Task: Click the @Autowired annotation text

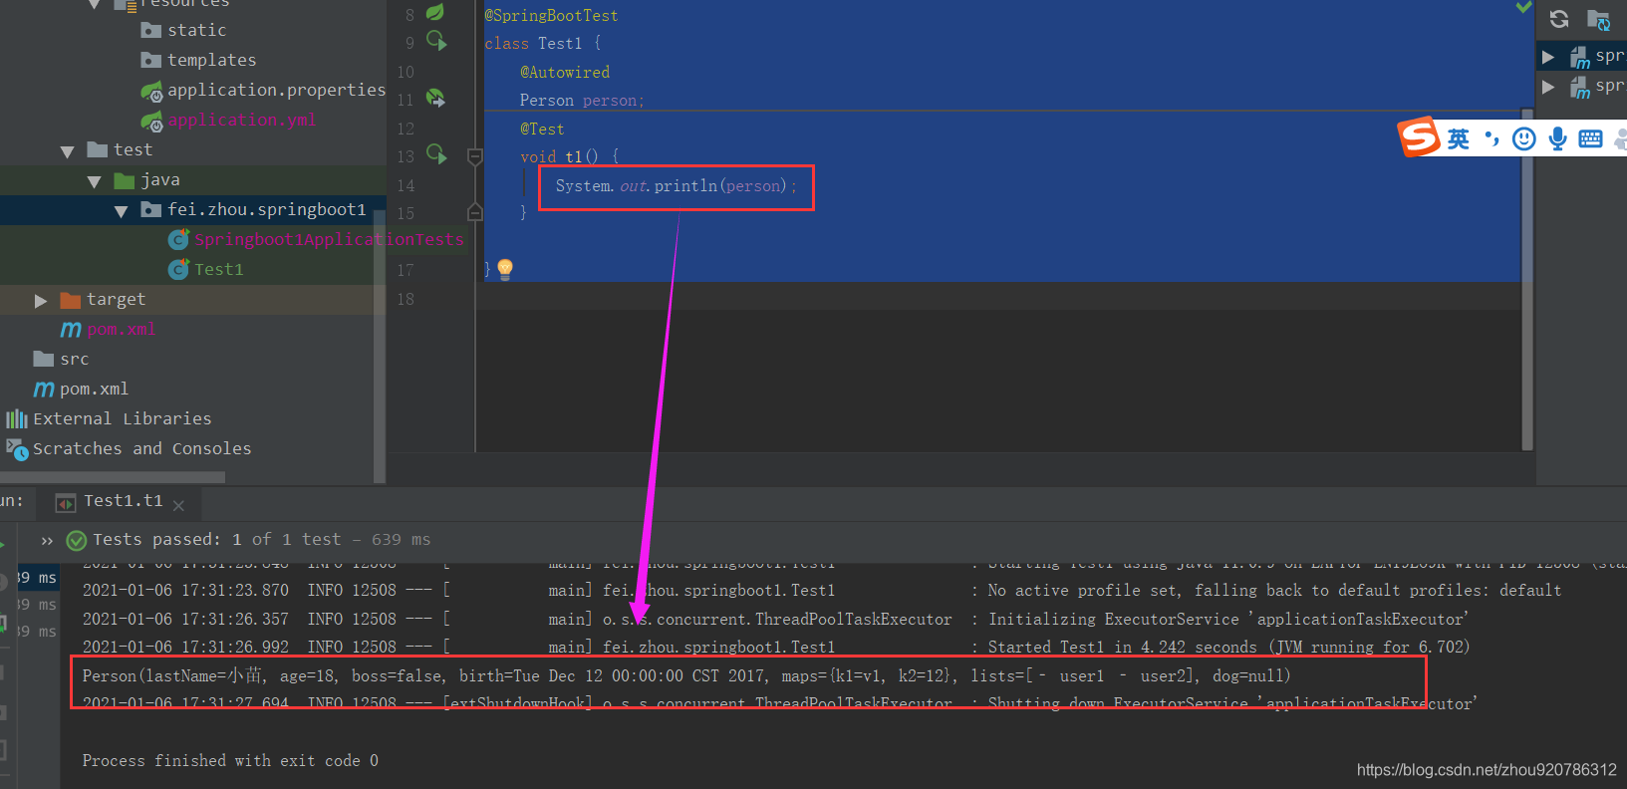Action: [x=565, y=73]
